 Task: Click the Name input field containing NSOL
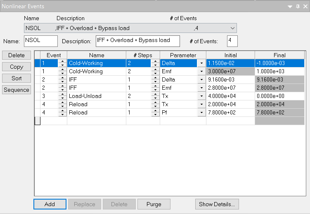click(x=41, y=41)
